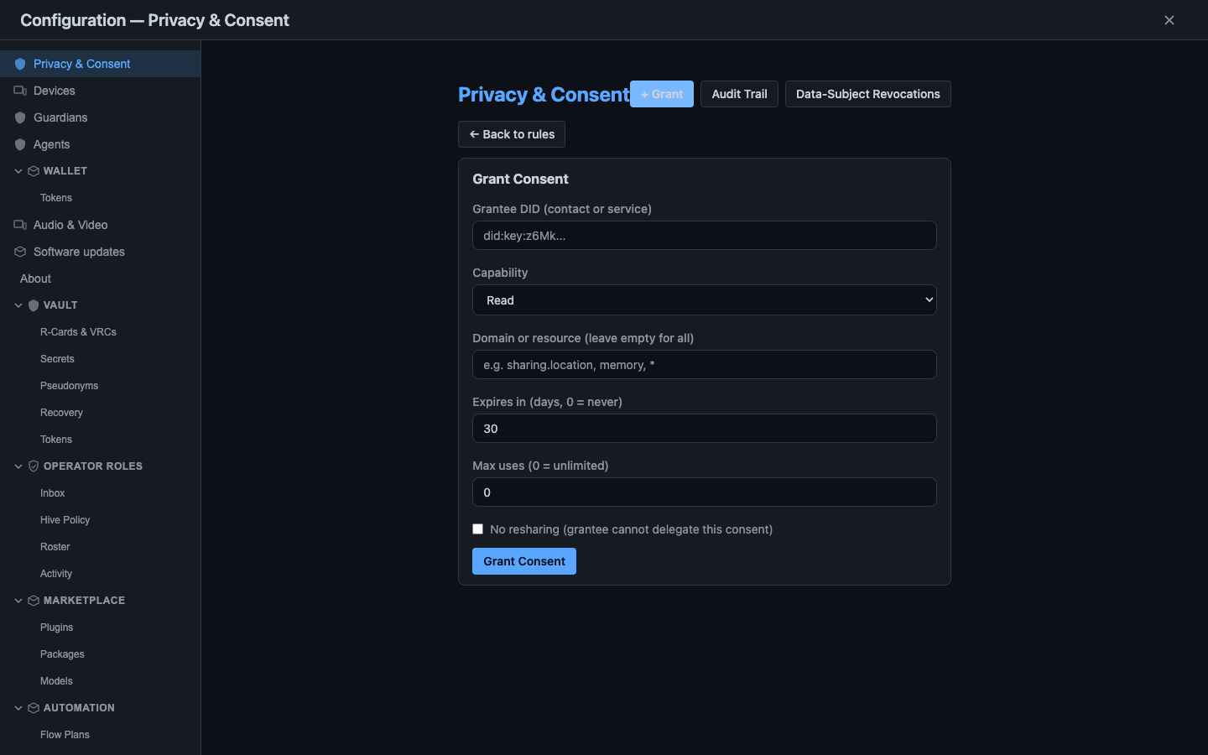Click the Guardians shield icon
This screenshot has width=1208, height=755.
click(20, 117)
